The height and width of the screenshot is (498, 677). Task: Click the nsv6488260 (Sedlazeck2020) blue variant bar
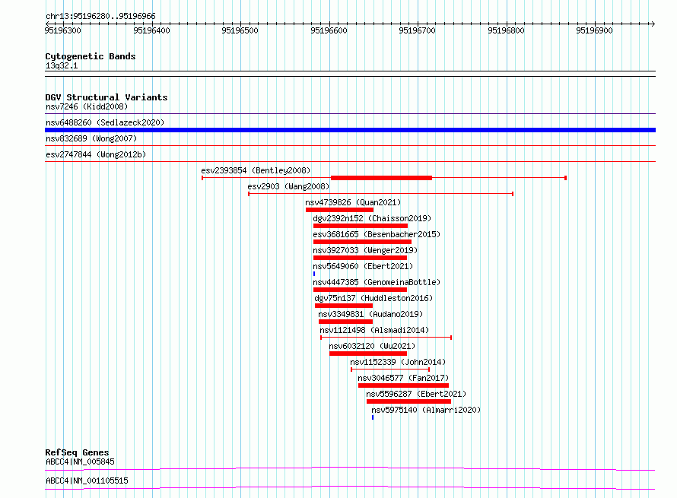(350, 130)
